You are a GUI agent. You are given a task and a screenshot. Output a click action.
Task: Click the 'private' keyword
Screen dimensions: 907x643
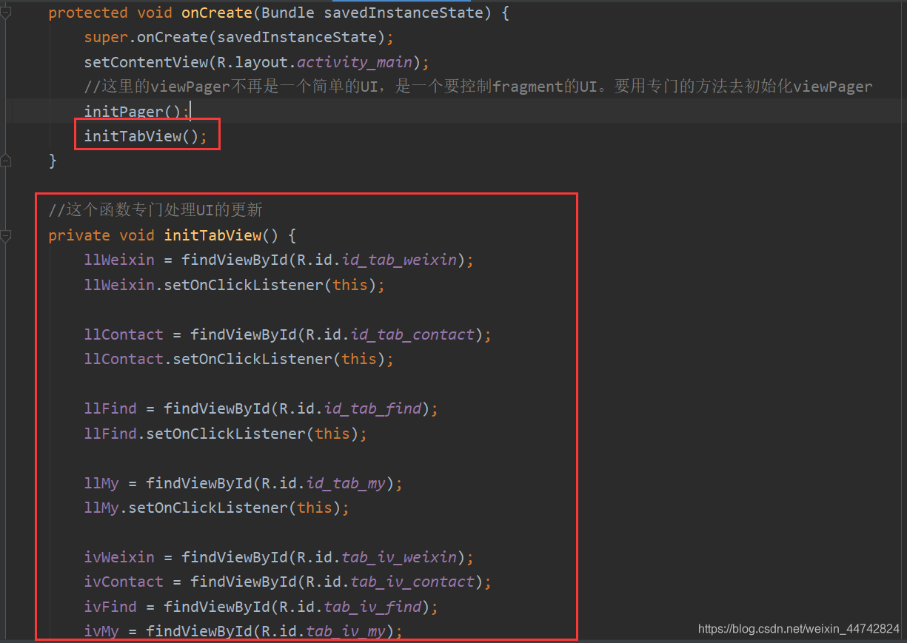79,235
